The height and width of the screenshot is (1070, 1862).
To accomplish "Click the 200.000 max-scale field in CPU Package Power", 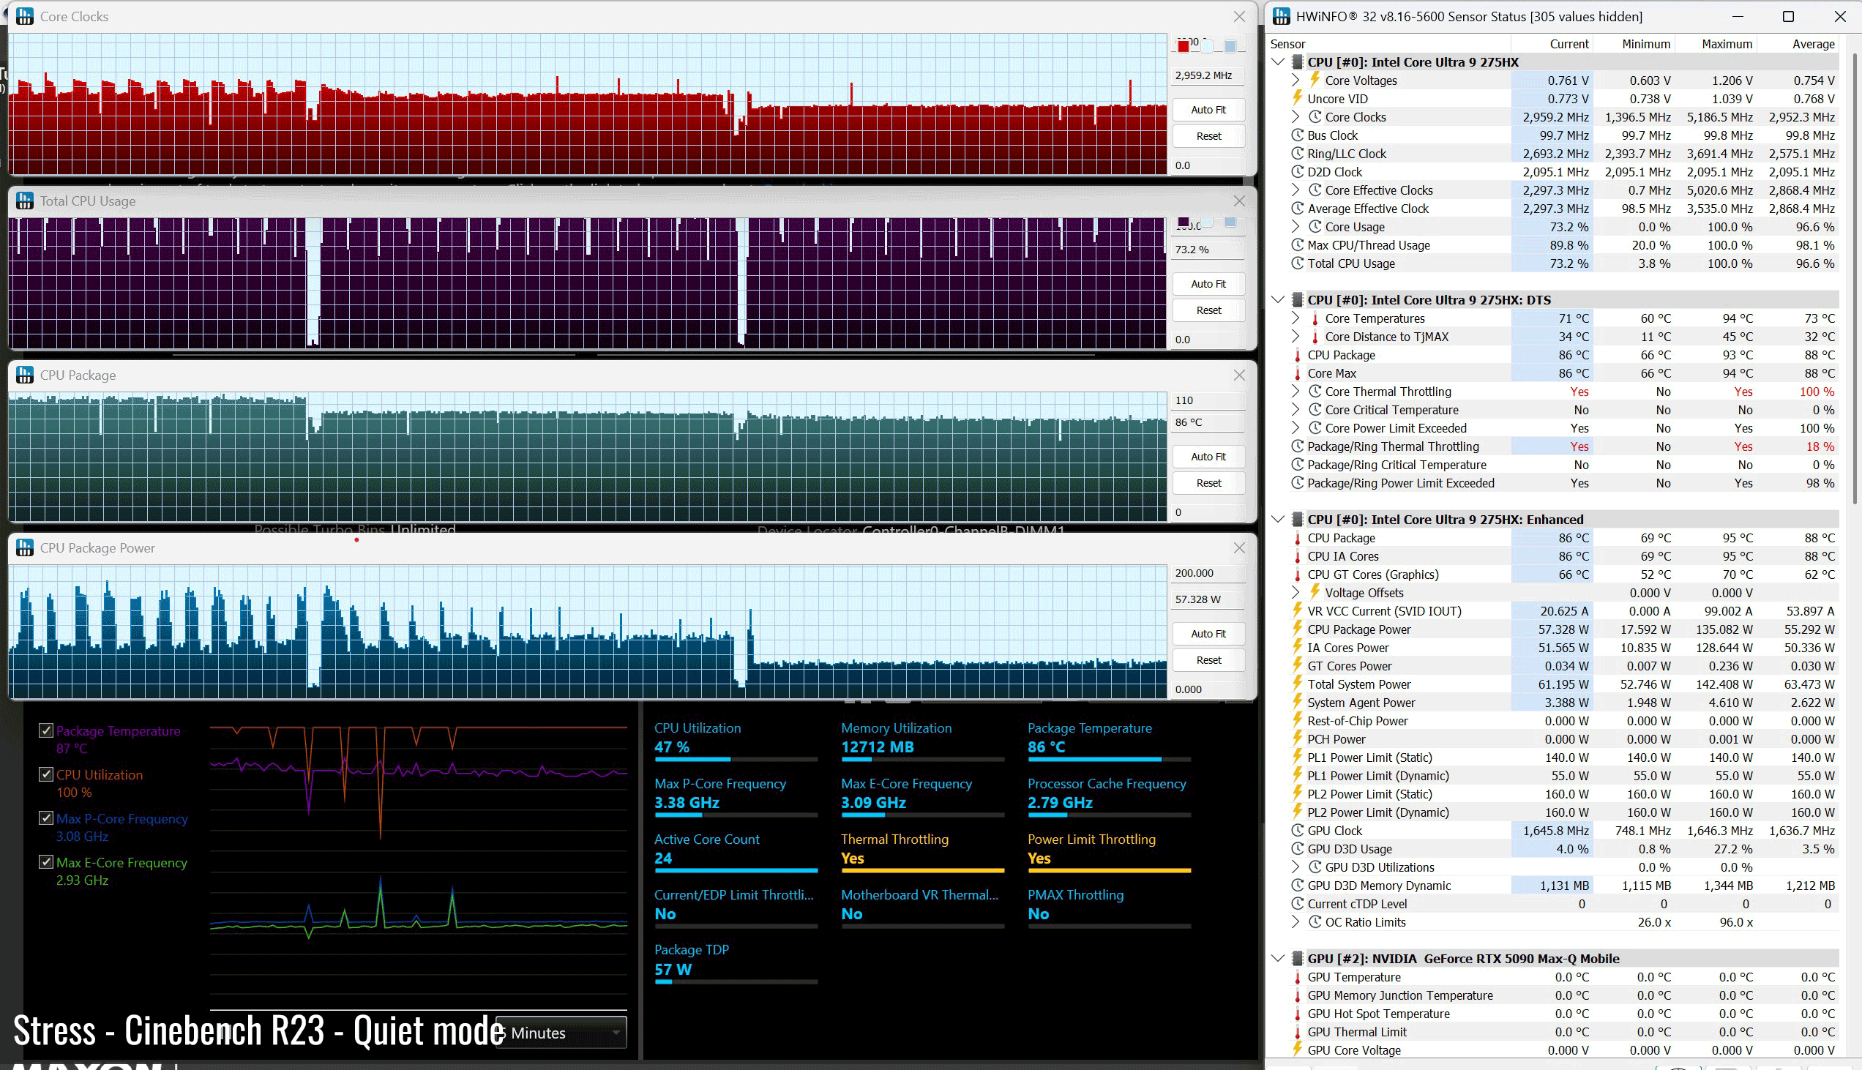I will (x=1207, y=573).
